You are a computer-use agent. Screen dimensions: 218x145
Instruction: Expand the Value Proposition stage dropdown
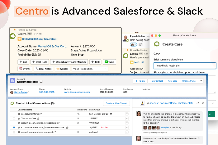click(x=90, y=69)
